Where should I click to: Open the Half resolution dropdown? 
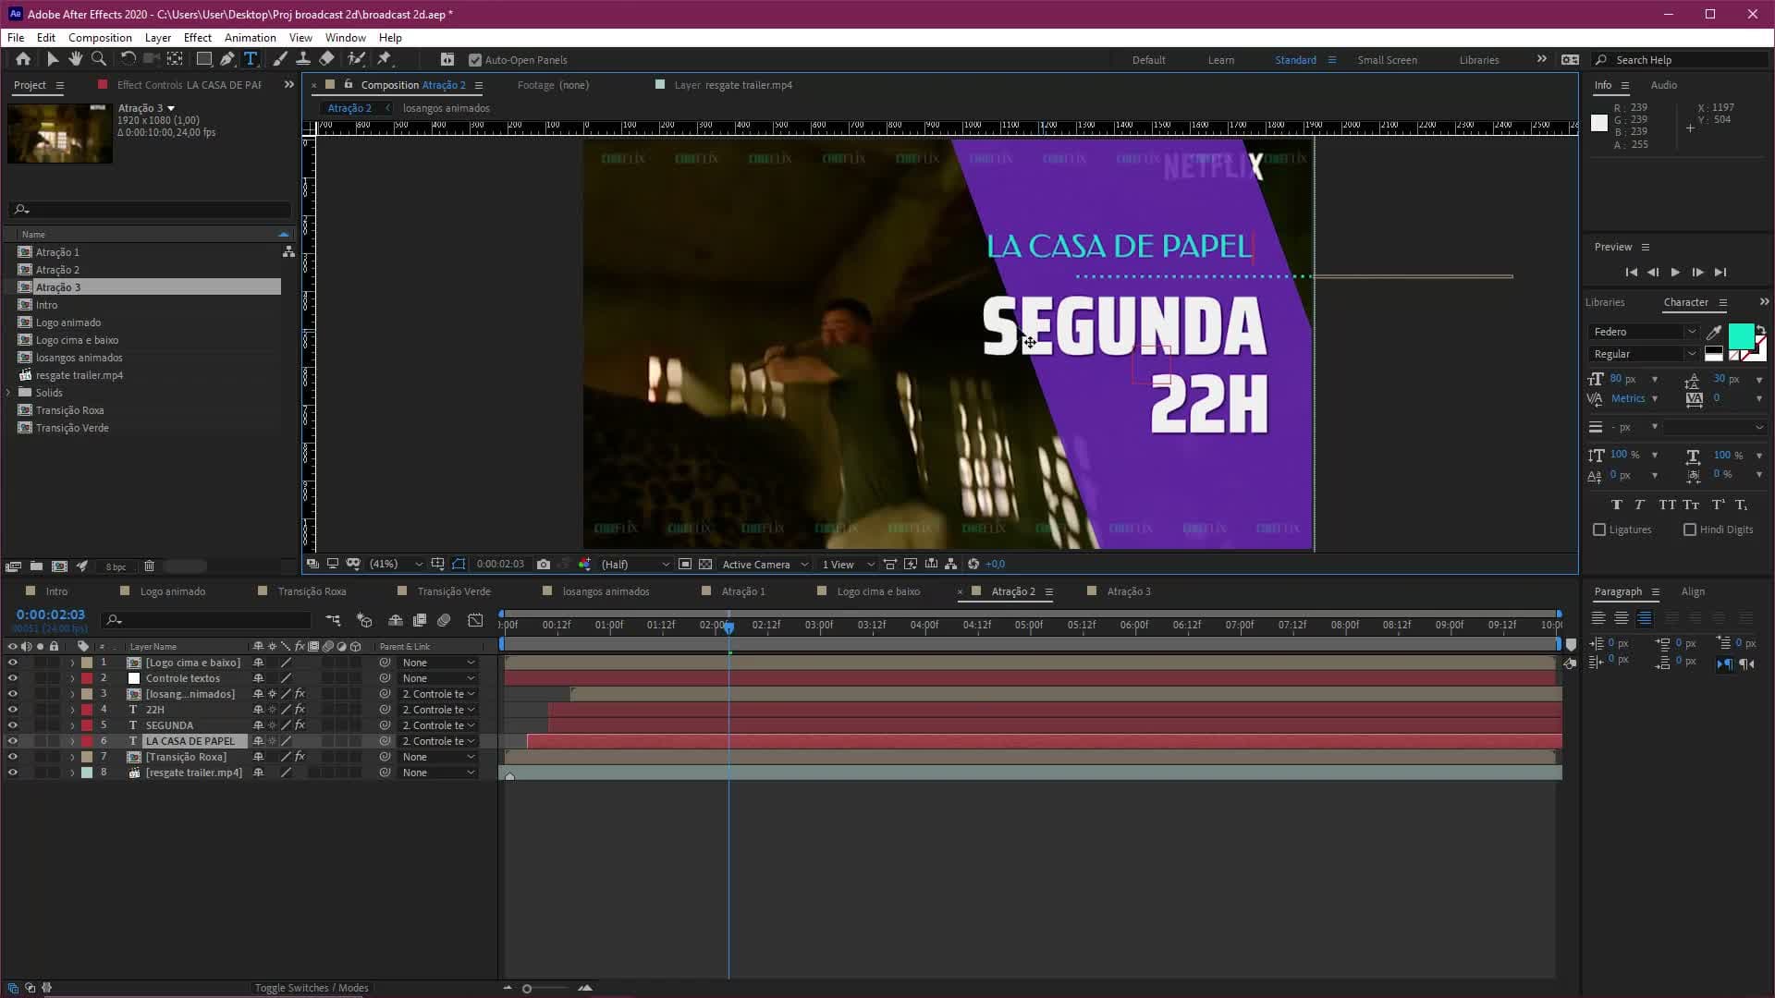(x=635, y=565)
